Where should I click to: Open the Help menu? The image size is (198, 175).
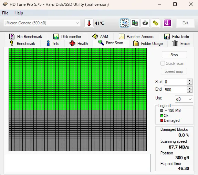click(x=19, y=13)
